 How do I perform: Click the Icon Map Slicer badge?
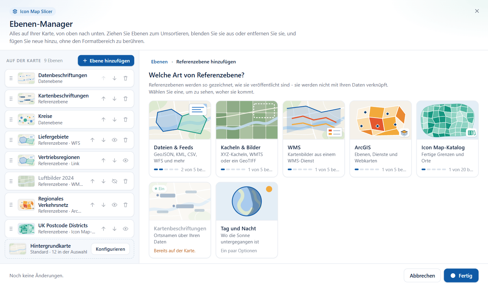(33, 12)
